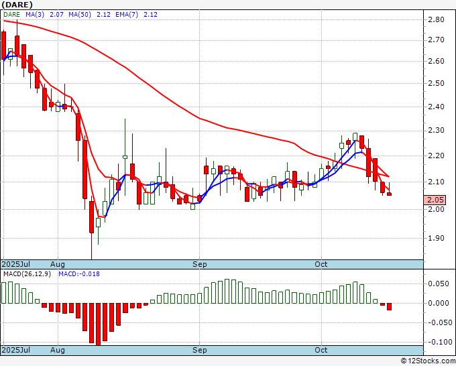This screenshot has height=366, width=456.
Task: Click the 2025Jul label on price chart axis
Action: point(16,264)
